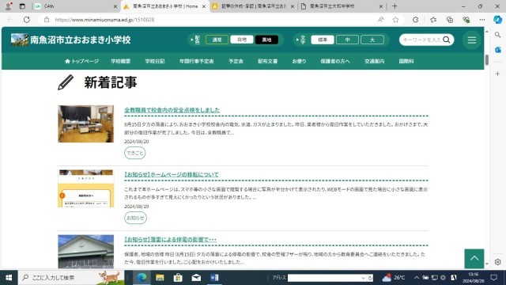Open the ホームページの移転について article link

click(x=172, y=174)
